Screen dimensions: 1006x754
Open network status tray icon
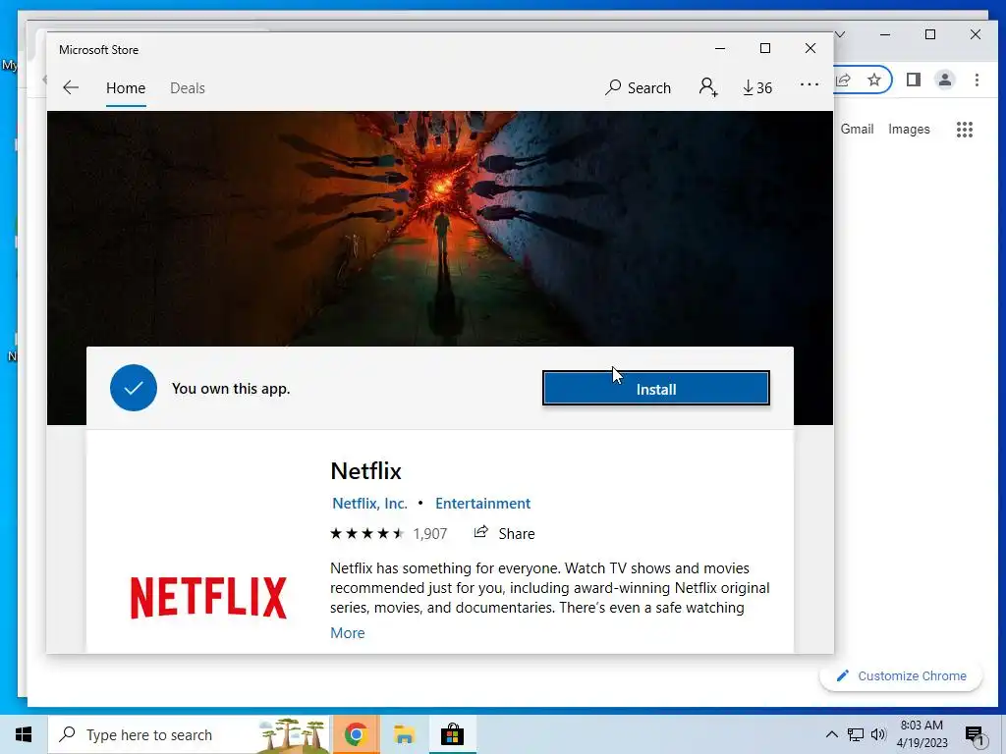[856, 734]
